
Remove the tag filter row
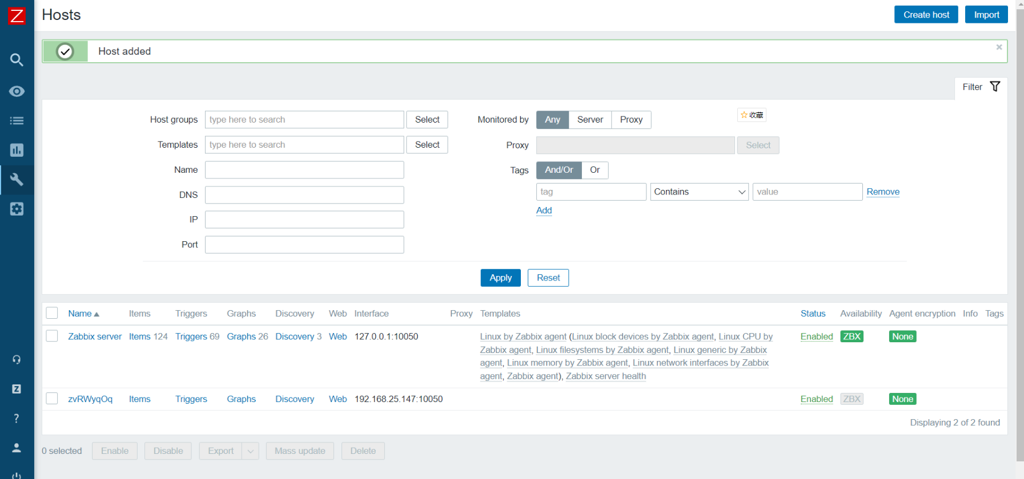[x=883, y=192]
